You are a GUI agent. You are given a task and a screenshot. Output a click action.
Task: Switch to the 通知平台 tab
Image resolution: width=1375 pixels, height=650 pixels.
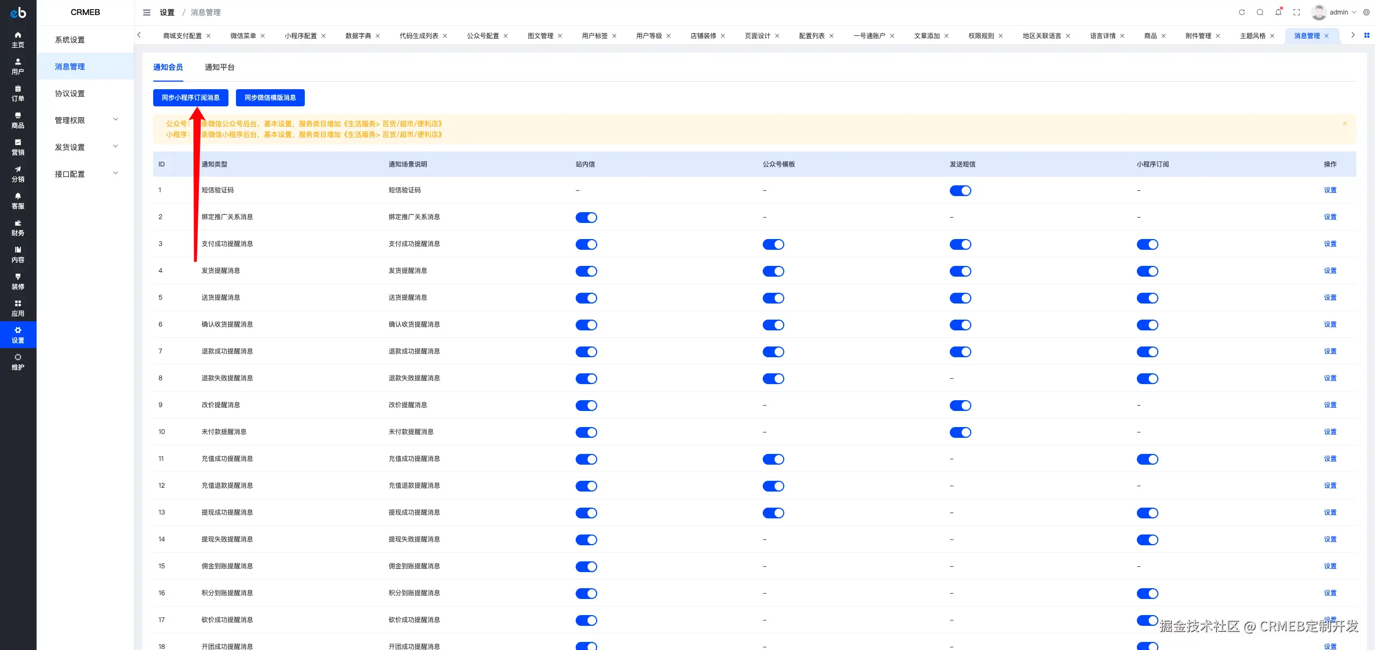(x=219, y=67)
